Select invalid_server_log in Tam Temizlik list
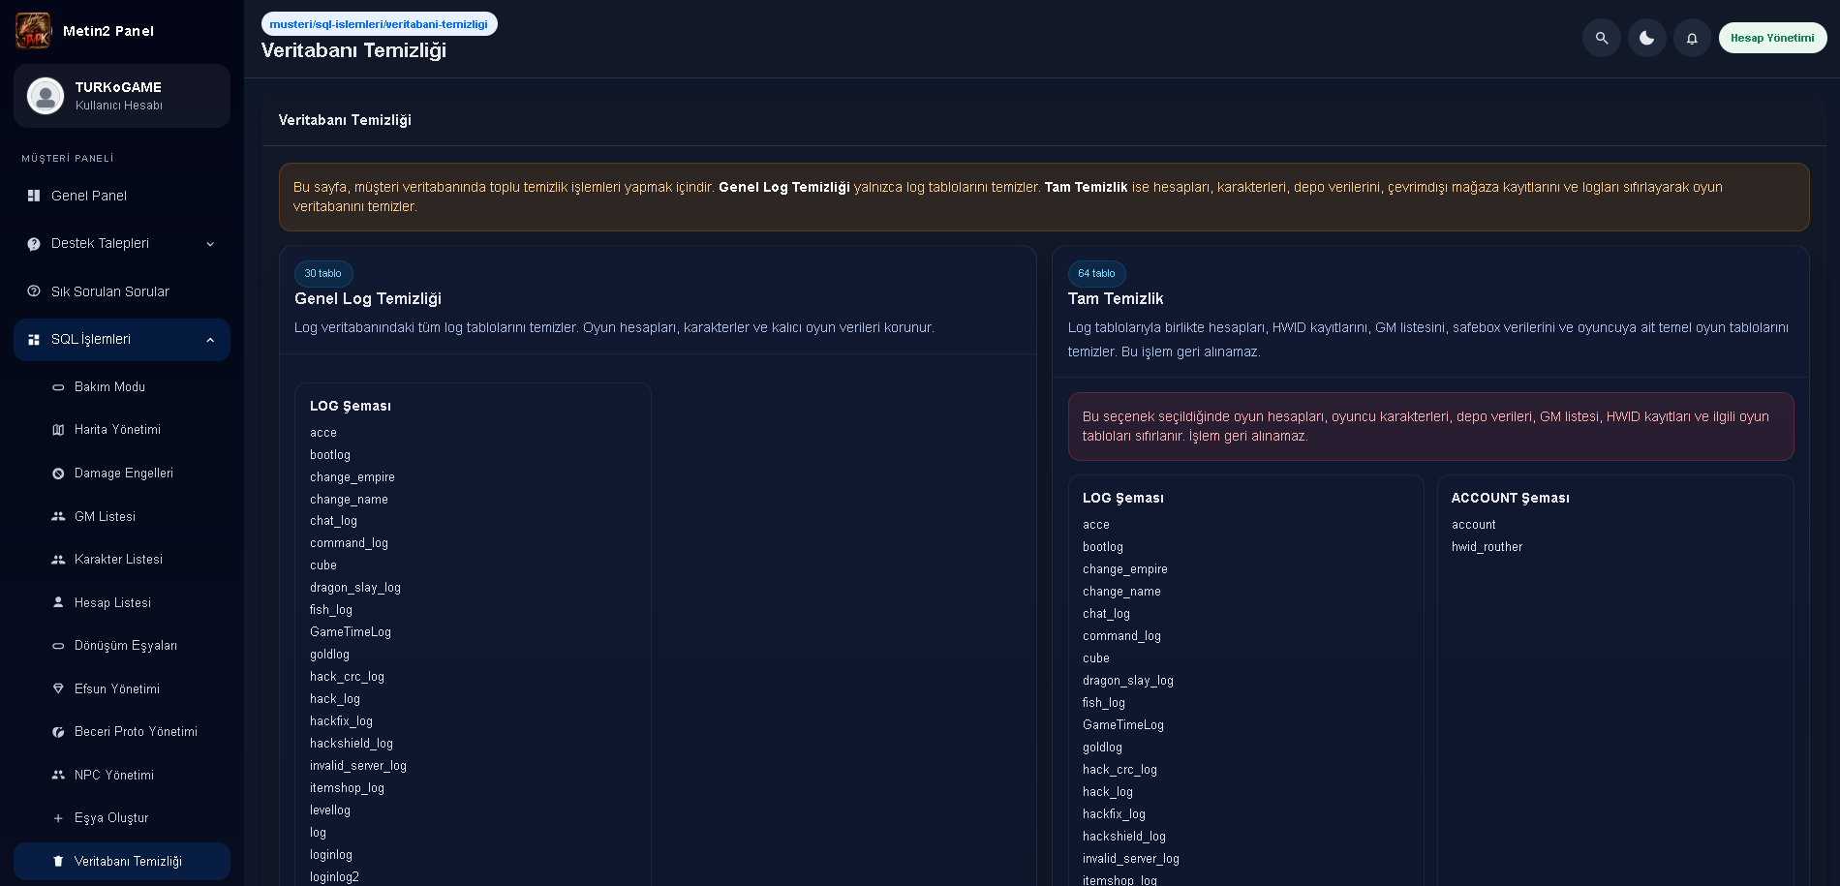 click(1131, 859)
